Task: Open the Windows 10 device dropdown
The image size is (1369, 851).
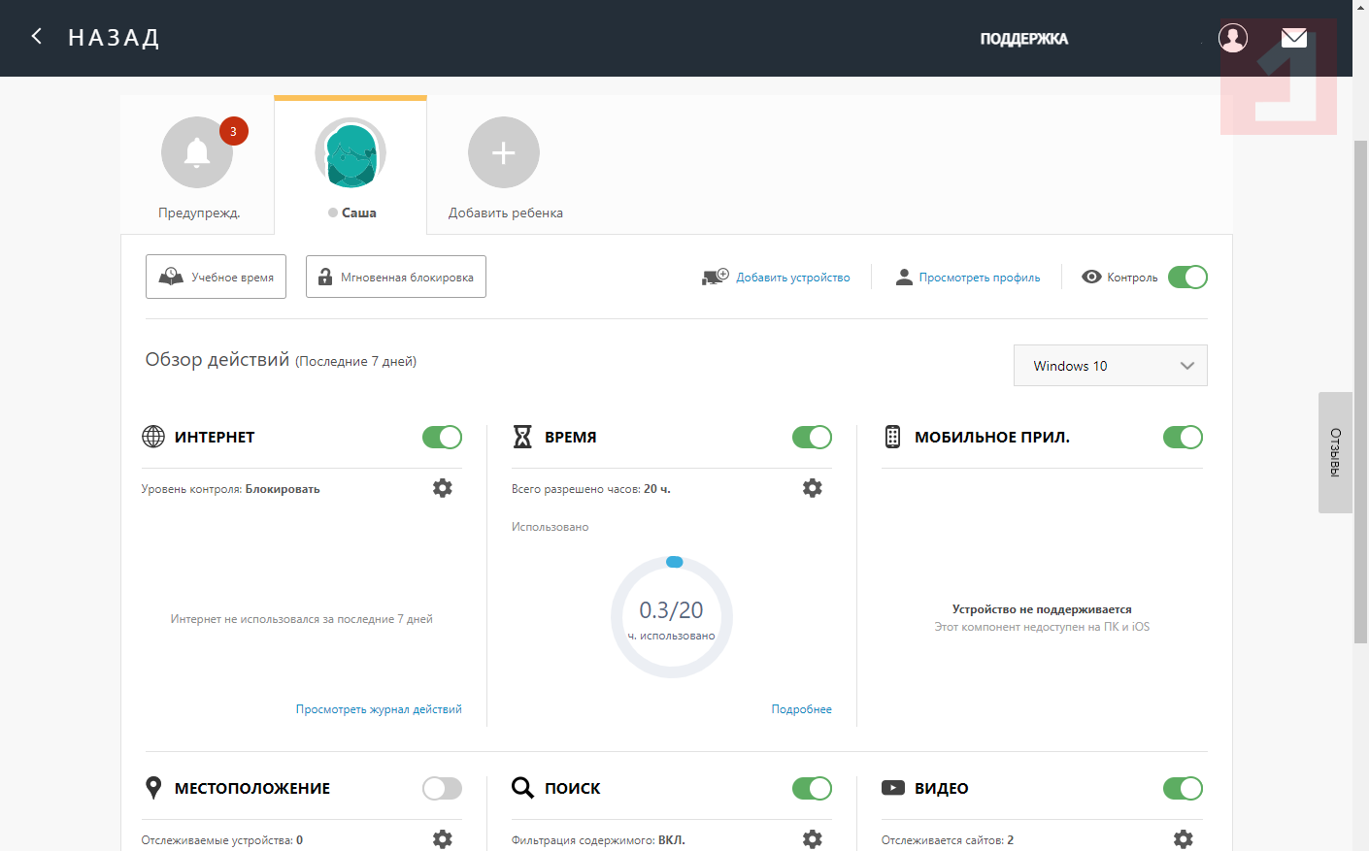Action: point(1111,366)
